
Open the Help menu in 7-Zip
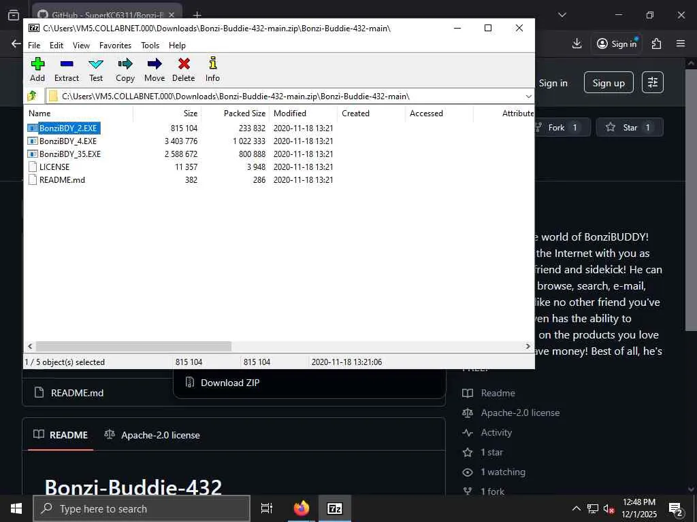pyautogui.click(x=177, y=46)
